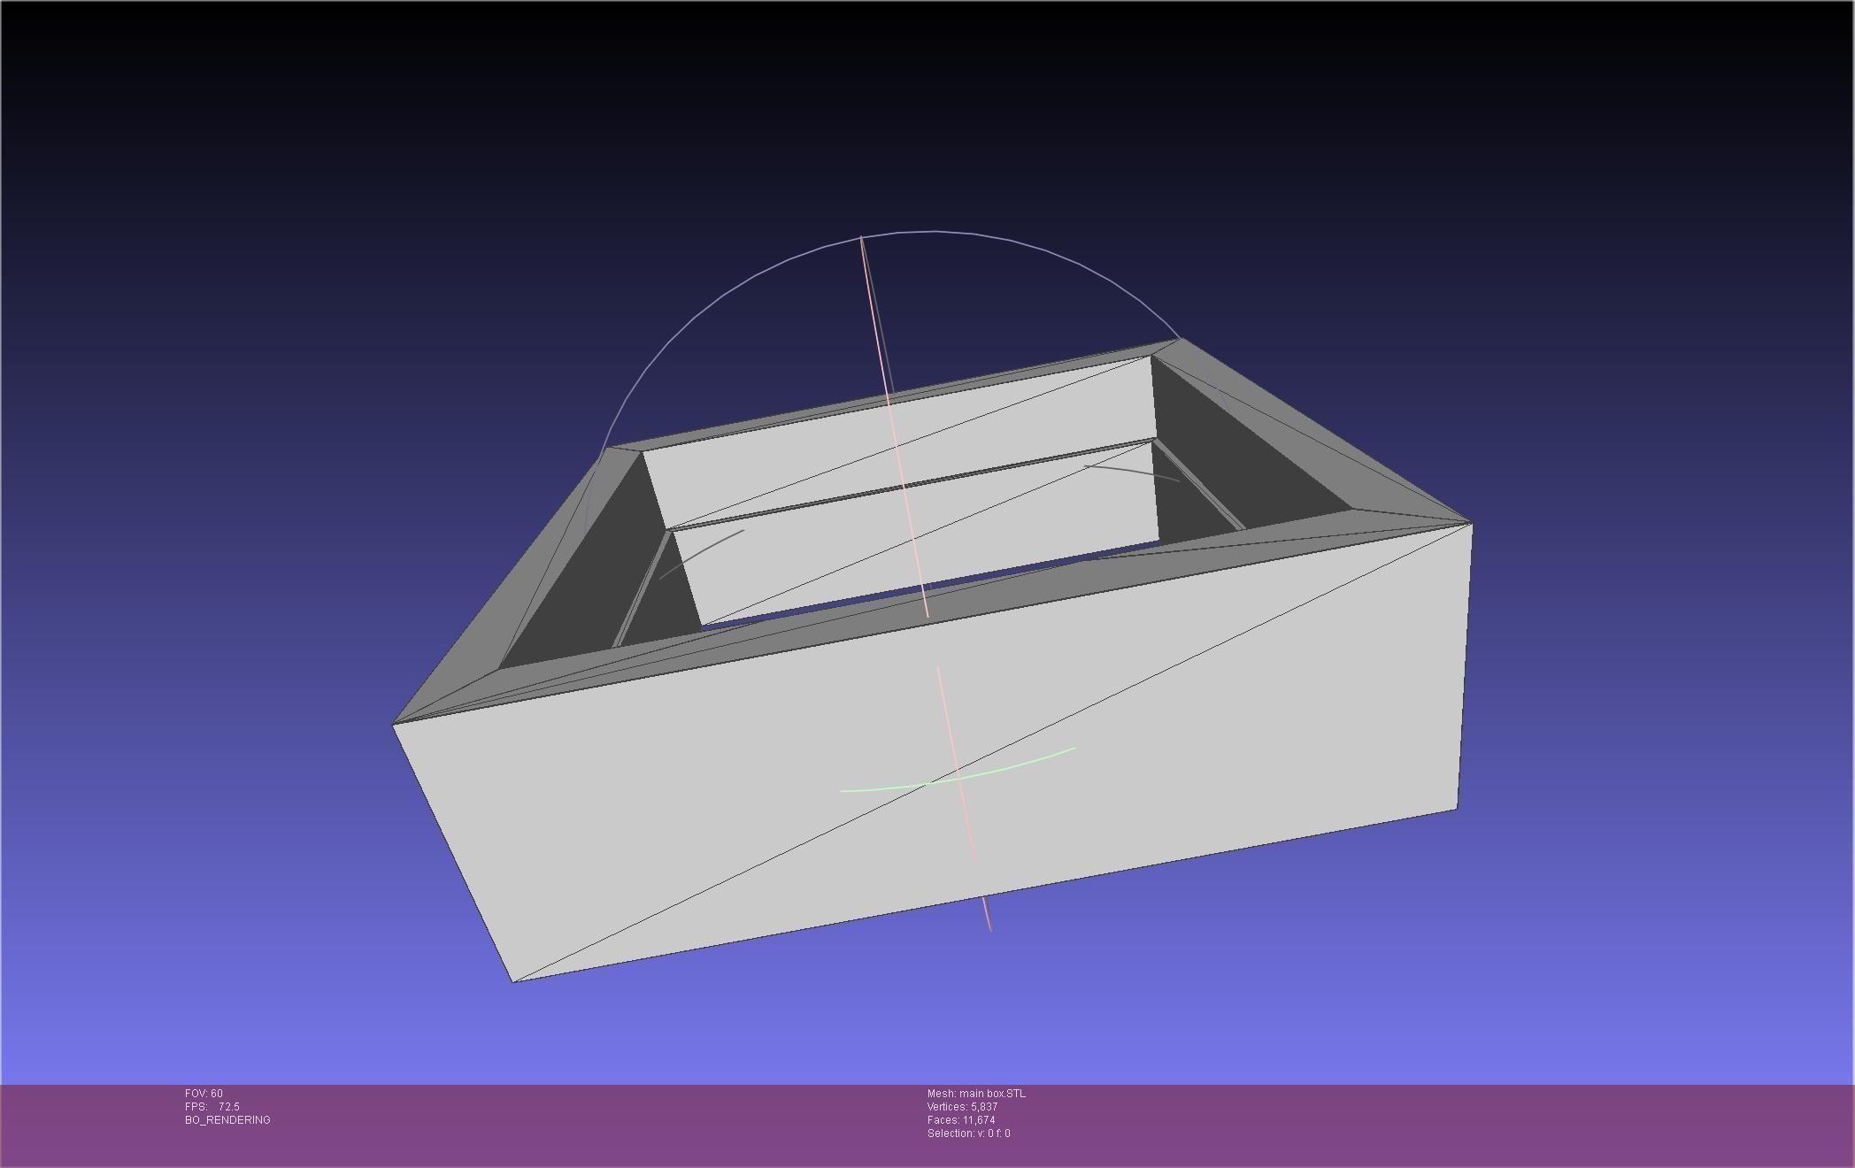The width and height of the screenshot is (1855, 1168).
Task: Click the large front face of the box
Action: 708,796
